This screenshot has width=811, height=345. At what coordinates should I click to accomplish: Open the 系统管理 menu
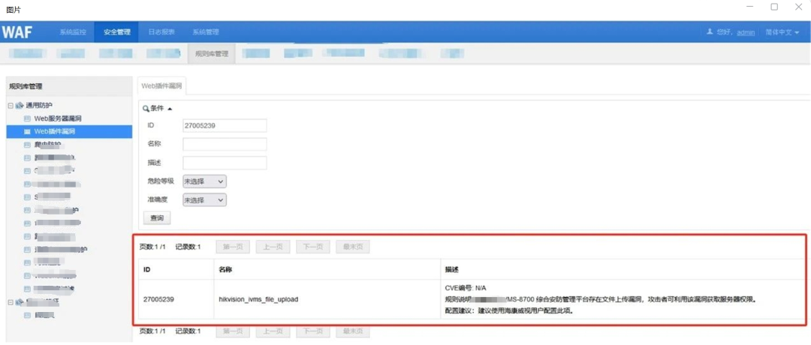[206, 32]
